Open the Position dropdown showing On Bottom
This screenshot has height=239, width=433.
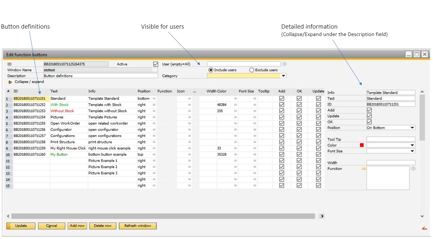click(x=412, y=128)
